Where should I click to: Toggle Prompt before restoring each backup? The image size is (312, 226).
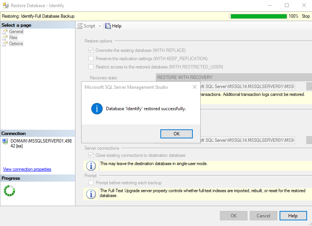coord(91,183)
